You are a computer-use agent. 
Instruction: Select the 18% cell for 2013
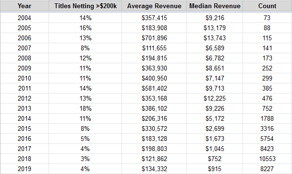(x=85, y=108)
